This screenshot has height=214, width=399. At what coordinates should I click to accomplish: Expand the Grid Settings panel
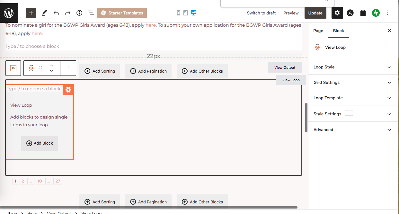353,83
